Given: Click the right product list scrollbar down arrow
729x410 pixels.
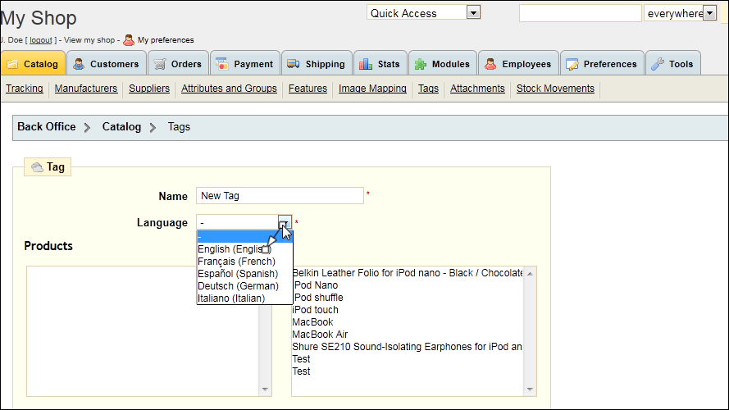Looking at the screenshot, I should pyautogui.click(x=530, y=390).
